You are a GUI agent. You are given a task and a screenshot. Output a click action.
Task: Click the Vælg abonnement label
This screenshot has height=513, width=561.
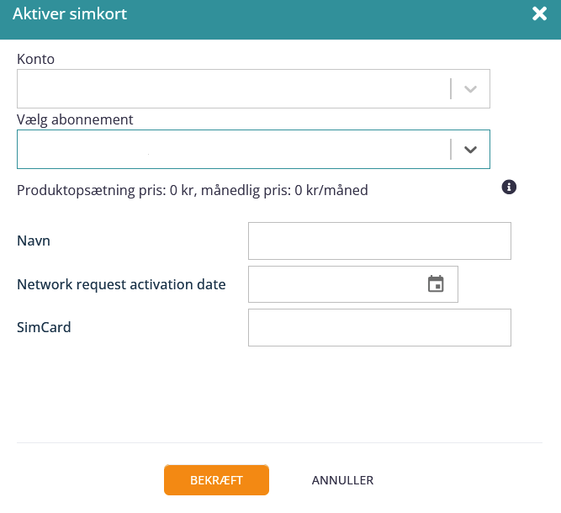[75, 119]
